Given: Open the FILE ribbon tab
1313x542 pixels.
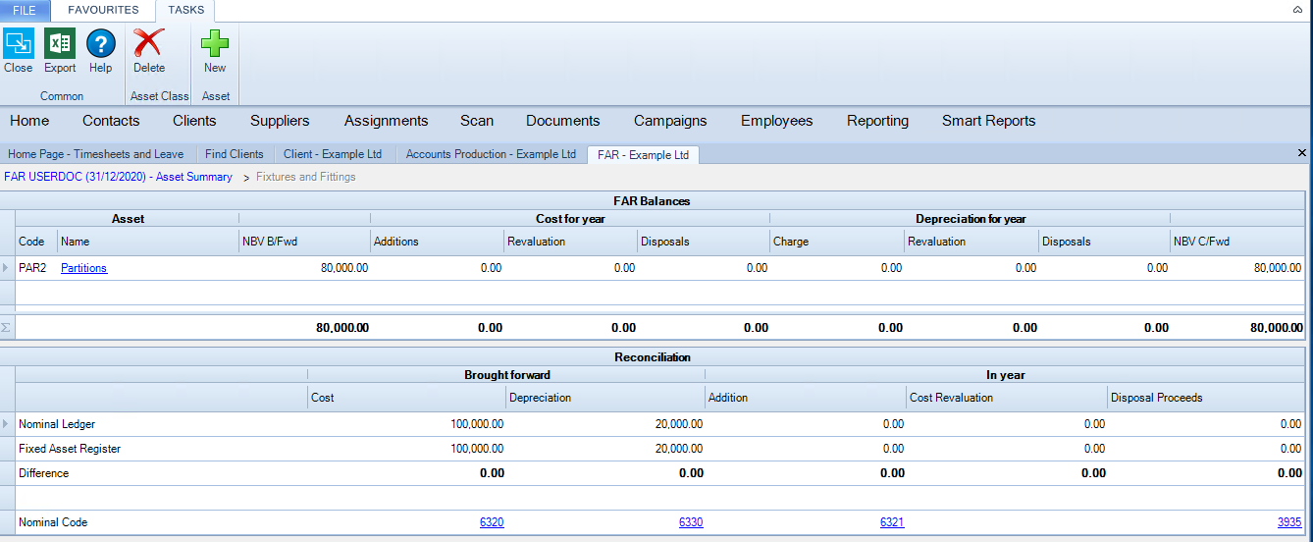Looking at the screenshot, I should (25, 10).
